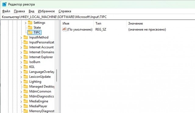195x113 pixels.
Task: Click the Internet Account folder icon
Action: pos(26,47)
